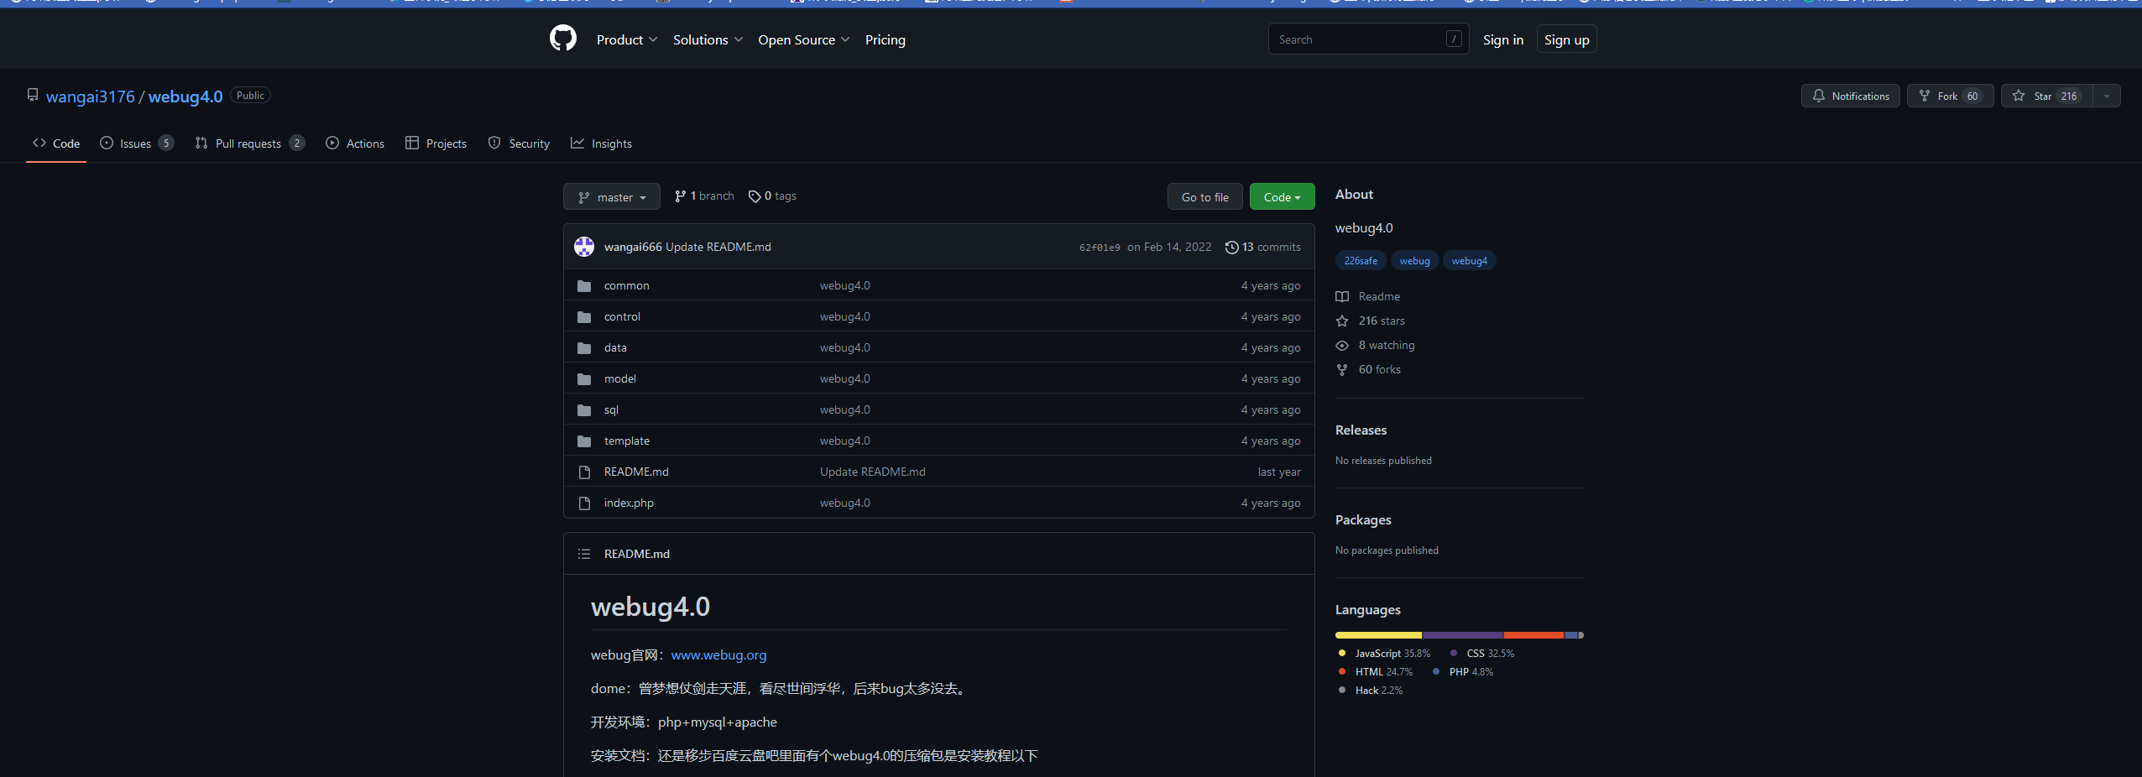Switch to the Issues tab

click(x=137, y=143)
